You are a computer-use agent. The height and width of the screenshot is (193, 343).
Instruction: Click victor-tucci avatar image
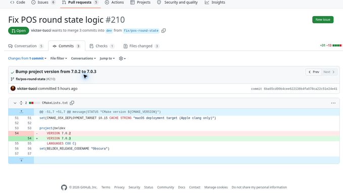pos(13,88)
